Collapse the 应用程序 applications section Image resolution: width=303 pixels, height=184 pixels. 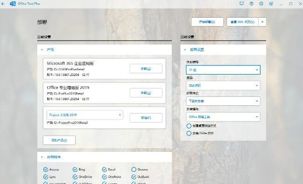(42, 157)
